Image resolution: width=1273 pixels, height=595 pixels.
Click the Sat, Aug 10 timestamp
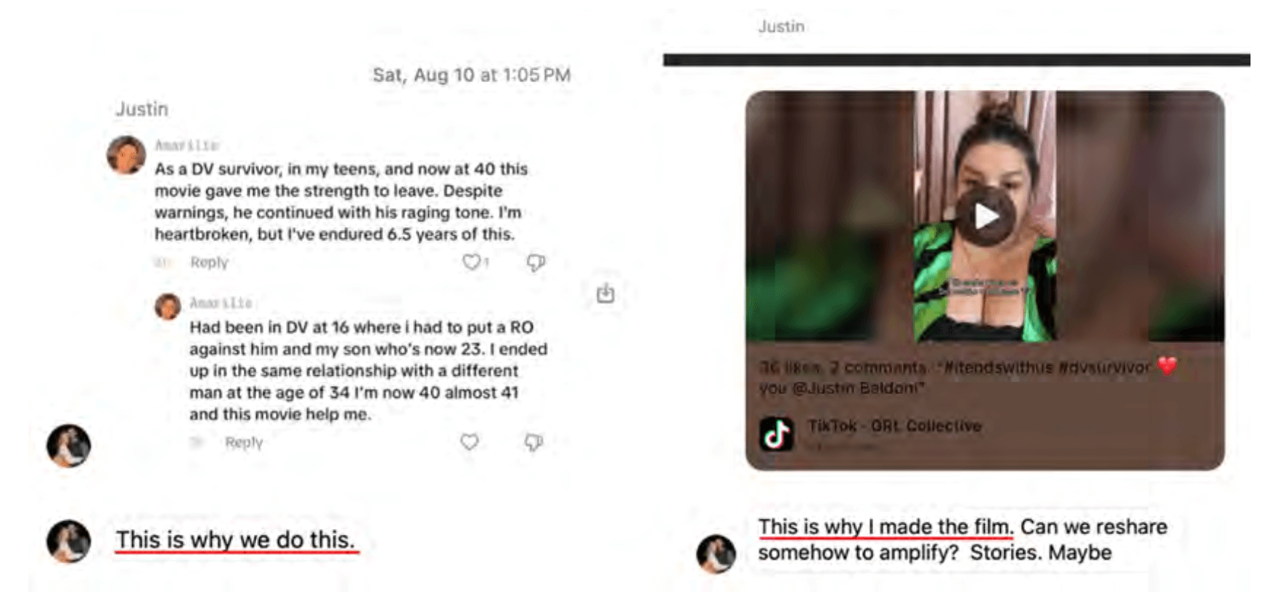tap(472, 75)
